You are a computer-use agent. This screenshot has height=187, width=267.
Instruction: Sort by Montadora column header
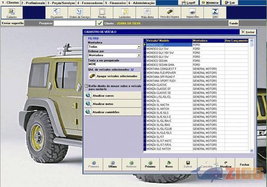(209, 40)
